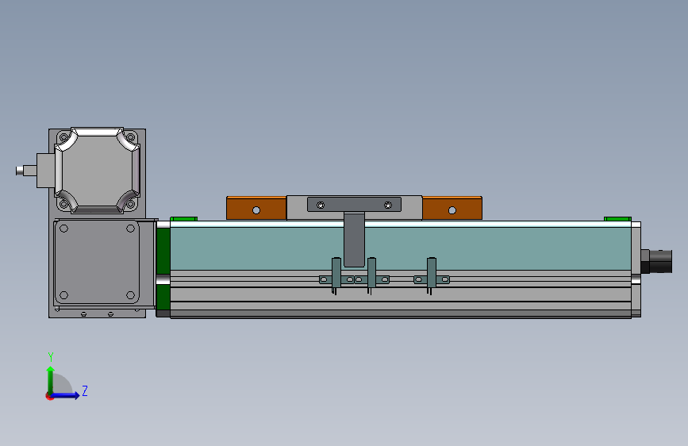This screenshot has width=688, height=446.
Task: Click the green Y axis arrow of the triad
Action: click(51, 380)
